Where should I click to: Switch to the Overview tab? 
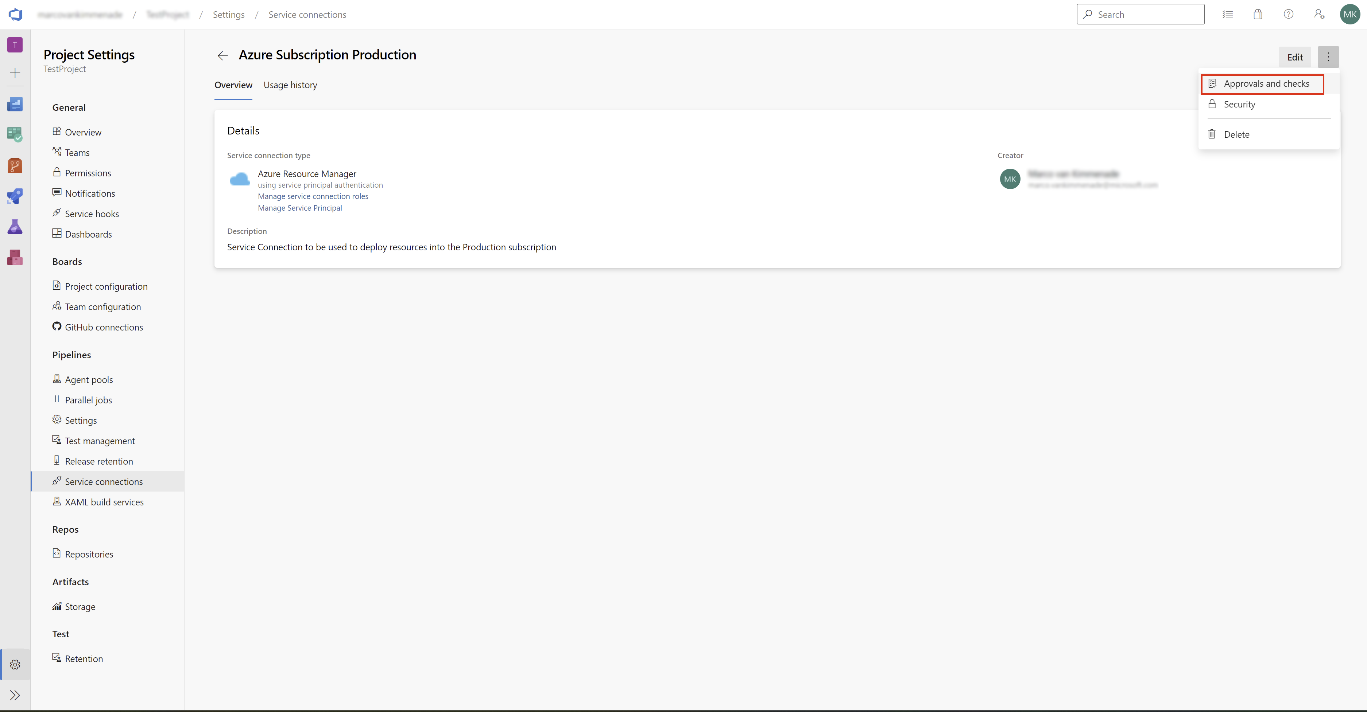point(233,84)
